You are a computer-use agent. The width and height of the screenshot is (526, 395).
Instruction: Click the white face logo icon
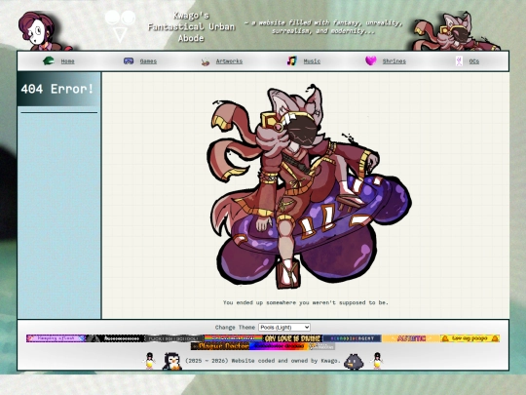coord(120,26)
